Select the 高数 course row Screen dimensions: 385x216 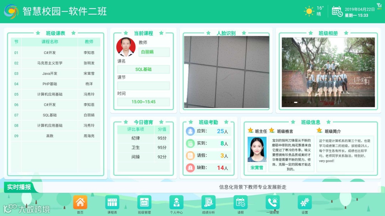click(x=56, y=136)
